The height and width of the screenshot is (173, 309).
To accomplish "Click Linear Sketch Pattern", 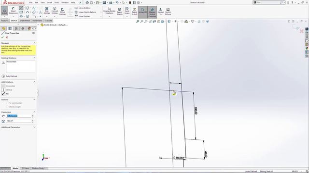I will point(85,12).
